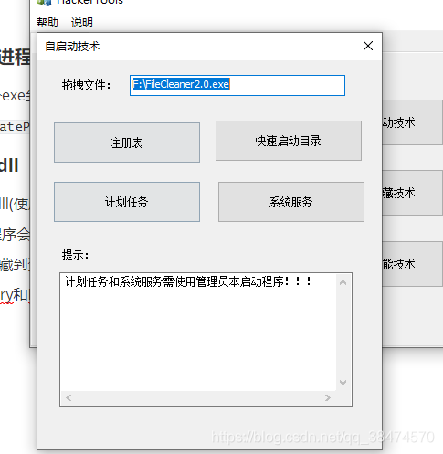The height and width of the screenshot is (454, 443).
Task: Click the hint text box down scroll arrow
Action: point(343,383)
